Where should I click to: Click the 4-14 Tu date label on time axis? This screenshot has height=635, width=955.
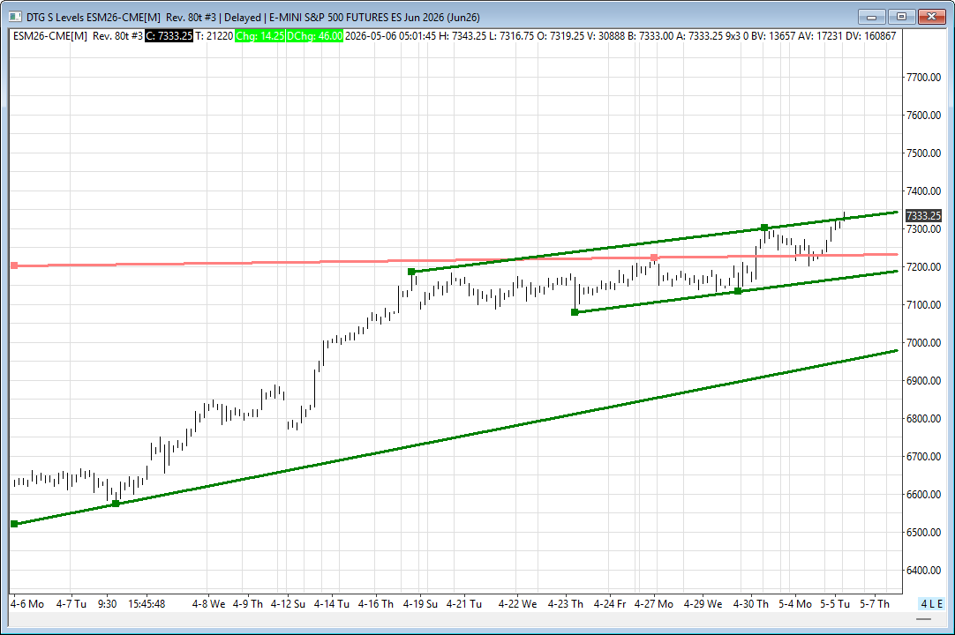[331, 604]
